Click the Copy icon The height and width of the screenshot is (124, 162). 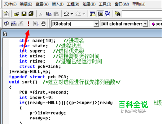[x=49, y=14]
